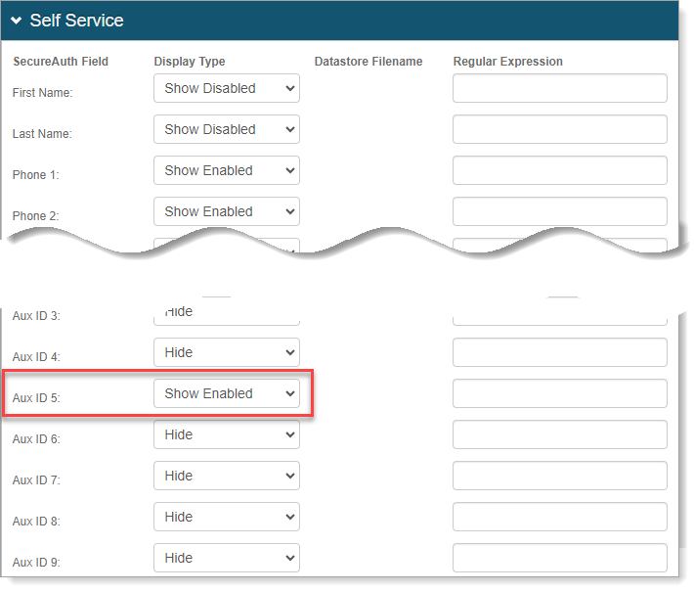The height and width of the screenshot is (592, 694).
Task: Open Last Name display type dropdown
Action: coord(227,129)
